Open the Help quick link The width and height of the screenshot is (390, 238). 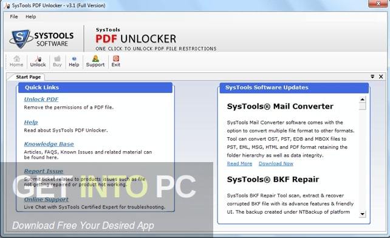[x=31, y=122]
